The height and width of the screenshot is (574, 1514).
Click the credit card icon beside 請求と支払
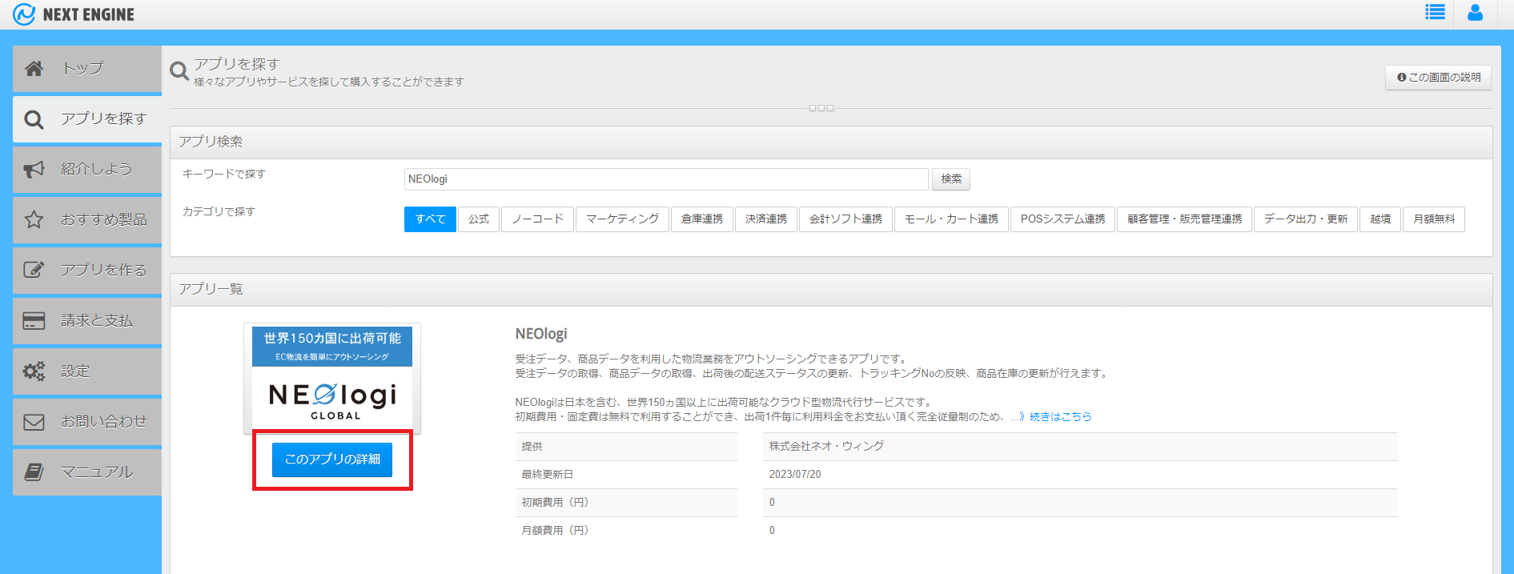[34, 321]
